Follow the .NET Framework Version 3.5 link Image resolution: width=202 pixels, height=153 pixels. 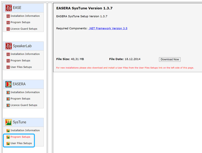point(108,29)
